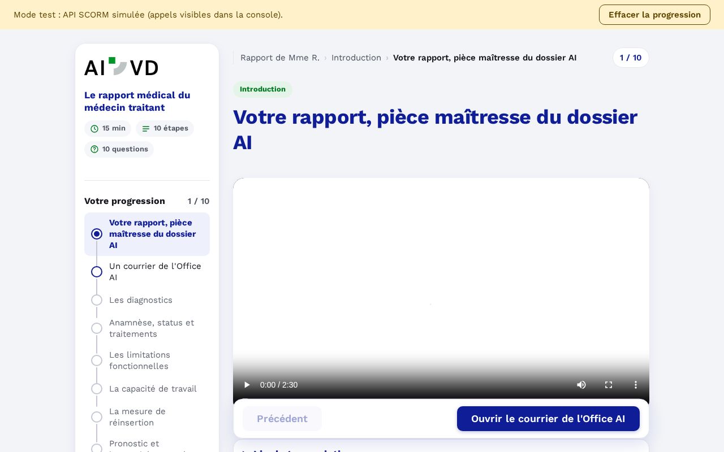Screen dimensions: 724x452
Task: Open the La mesure de réinsertion step
Action: point(147,417)
